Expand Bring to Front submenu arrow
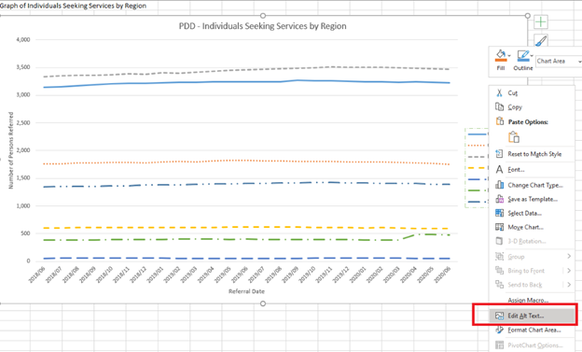Viewport: 582px width, 352px height. click(x=569, y=271)
